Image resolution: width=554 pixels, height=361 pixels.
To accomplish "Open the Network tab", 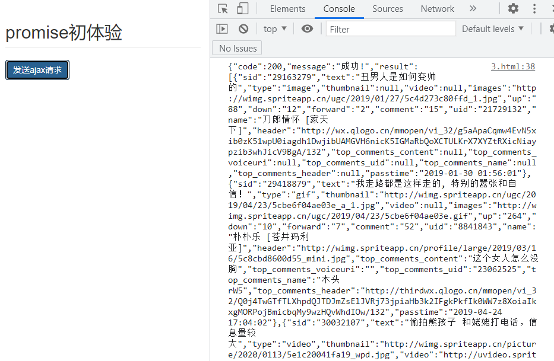I will [x=438, y=9].
